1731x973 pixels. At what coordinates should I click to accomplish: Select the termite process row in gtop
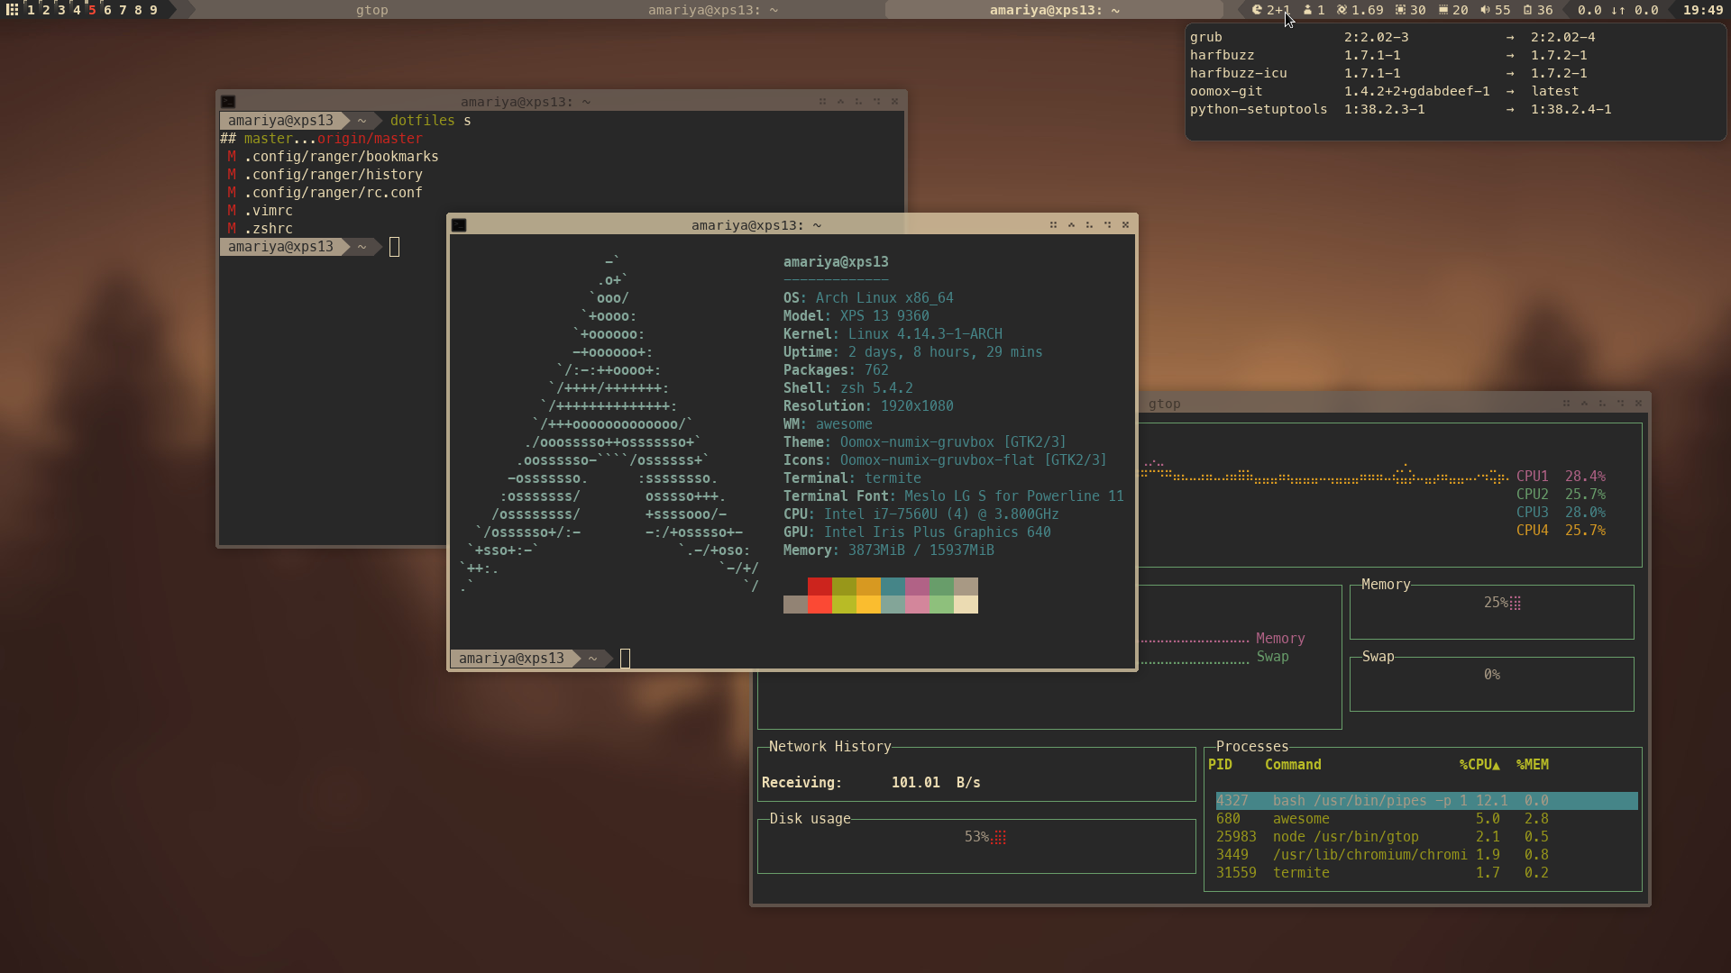[x=1426, y=873]
